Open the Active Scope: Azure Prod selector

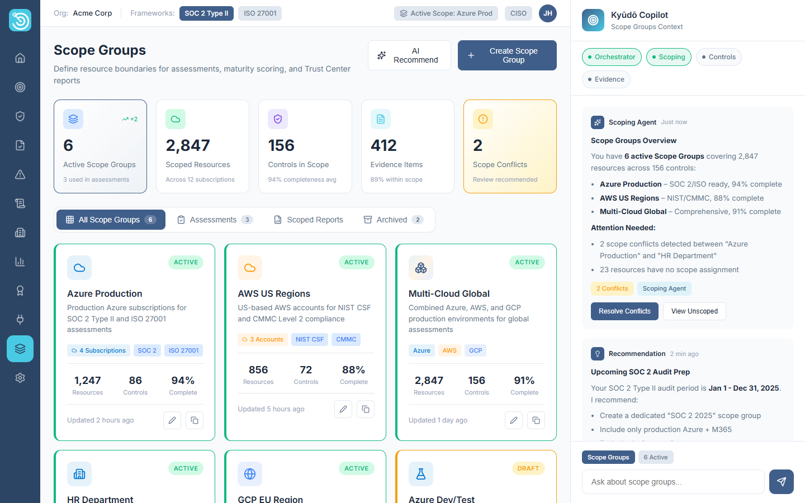[446, 13]
